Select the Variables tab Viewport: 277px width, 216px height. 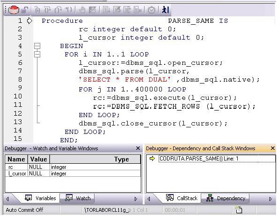[40, 198]
